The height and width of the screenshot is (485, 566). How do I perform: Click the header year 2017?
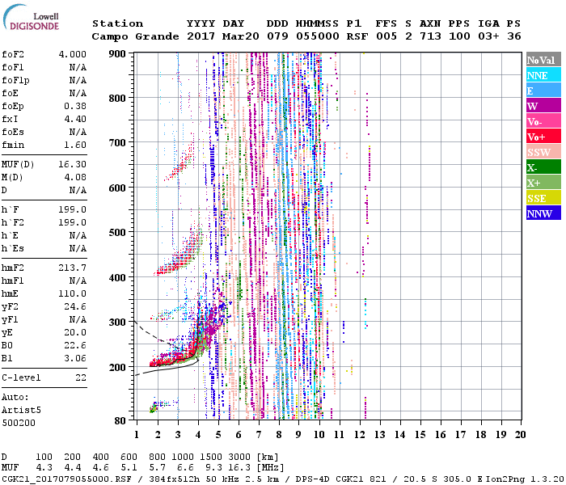(201, 36)
